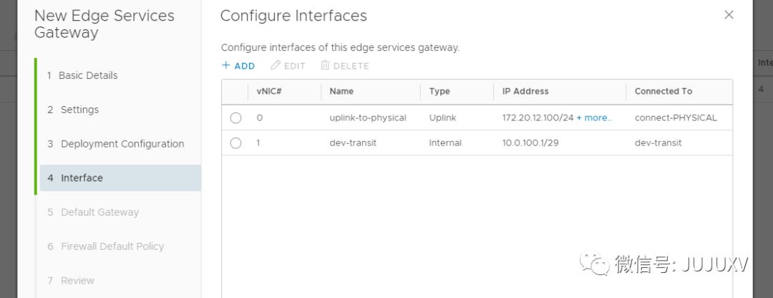Click the Connected To column header
The image size is (773, 298).
663,92
